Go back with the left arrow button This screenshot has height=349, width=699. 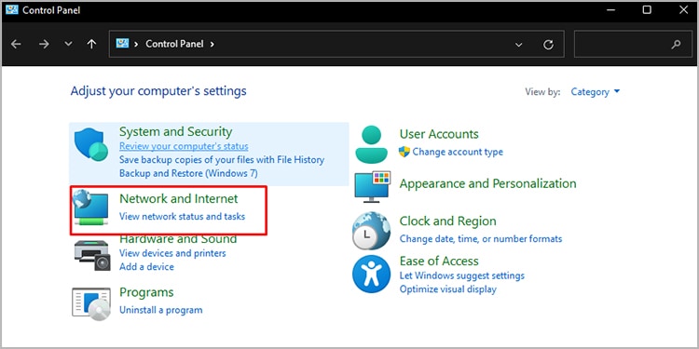click(16, 44)
